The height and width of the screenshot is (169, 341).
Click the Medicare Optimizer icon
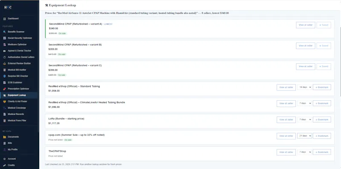point(5,45)
